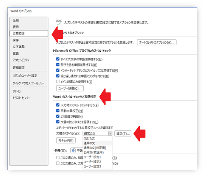Open the 例外(X) document dropdown

pos(77,150)
